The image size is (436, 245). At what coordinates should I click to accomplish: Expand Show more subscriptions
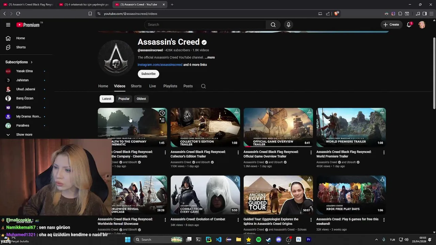point(24,135)
